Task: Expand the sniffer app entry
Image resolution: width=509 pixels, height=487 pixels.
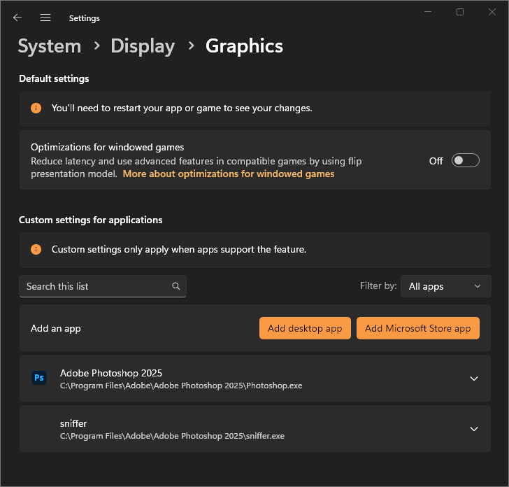Action: (473, 429)
